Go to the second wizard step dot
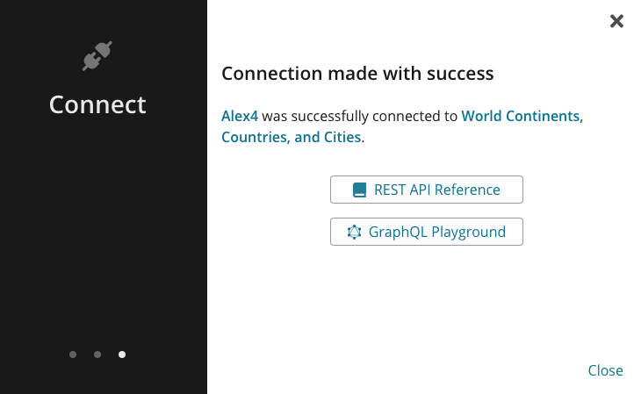641x394 pixels. pyautogui.click(x=97, y=355)
